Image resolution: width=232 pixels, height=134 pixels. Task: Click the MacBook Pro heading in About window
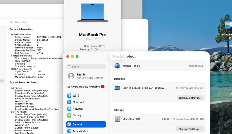[92, 35]
